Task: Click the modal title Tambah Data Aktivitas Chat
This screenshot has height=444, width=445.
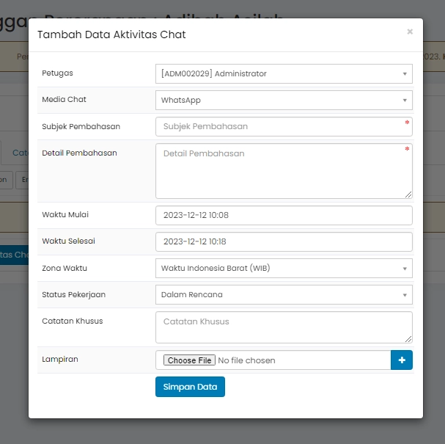Action: coord(111,34)
